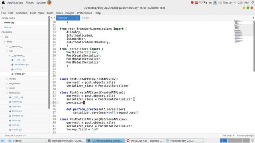The image size is (255, 143).
Task: Click the file icon next to tests.py
Action: (10, 121)
